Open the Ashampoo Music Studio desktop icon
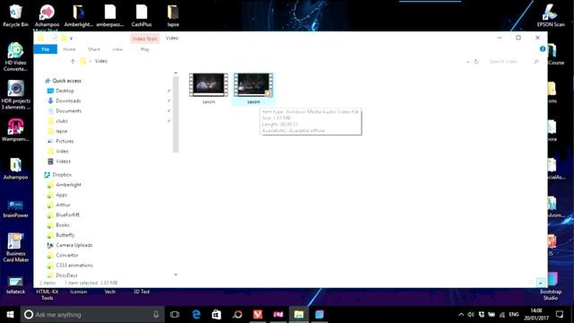This screenshot has width=574, height=323. 47,17
